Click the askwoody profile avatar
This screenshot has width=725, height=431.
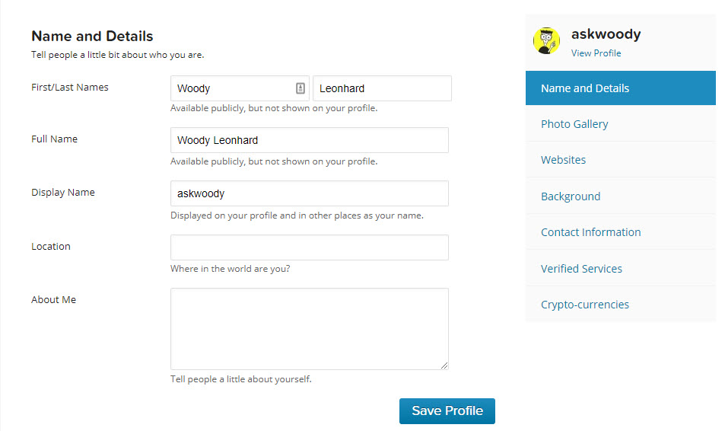(x=546, y=41)
